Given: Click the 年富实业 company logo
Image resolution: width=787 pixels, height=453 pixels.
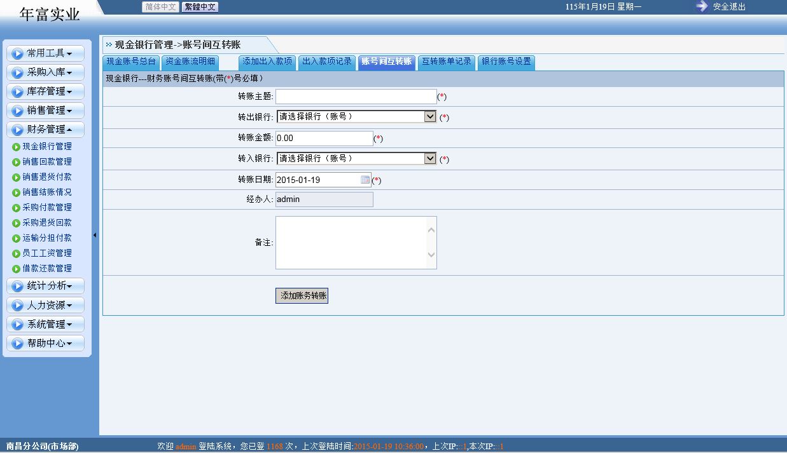Looking at the screenshot, I should [50, 14].
